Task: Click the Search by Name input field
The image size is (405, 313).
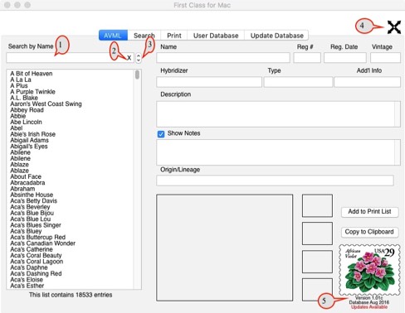Action: point(70,58)
